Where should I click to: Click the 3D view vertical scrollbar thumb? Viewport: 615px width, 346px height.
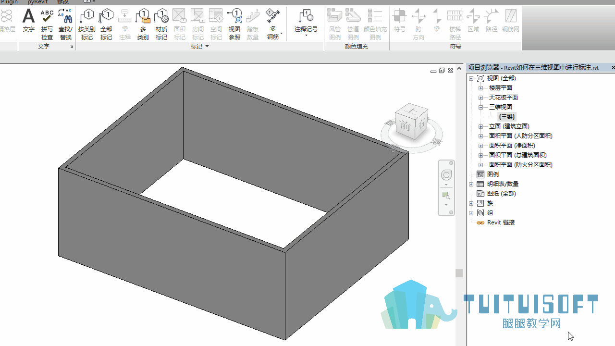tap(459, 273)
